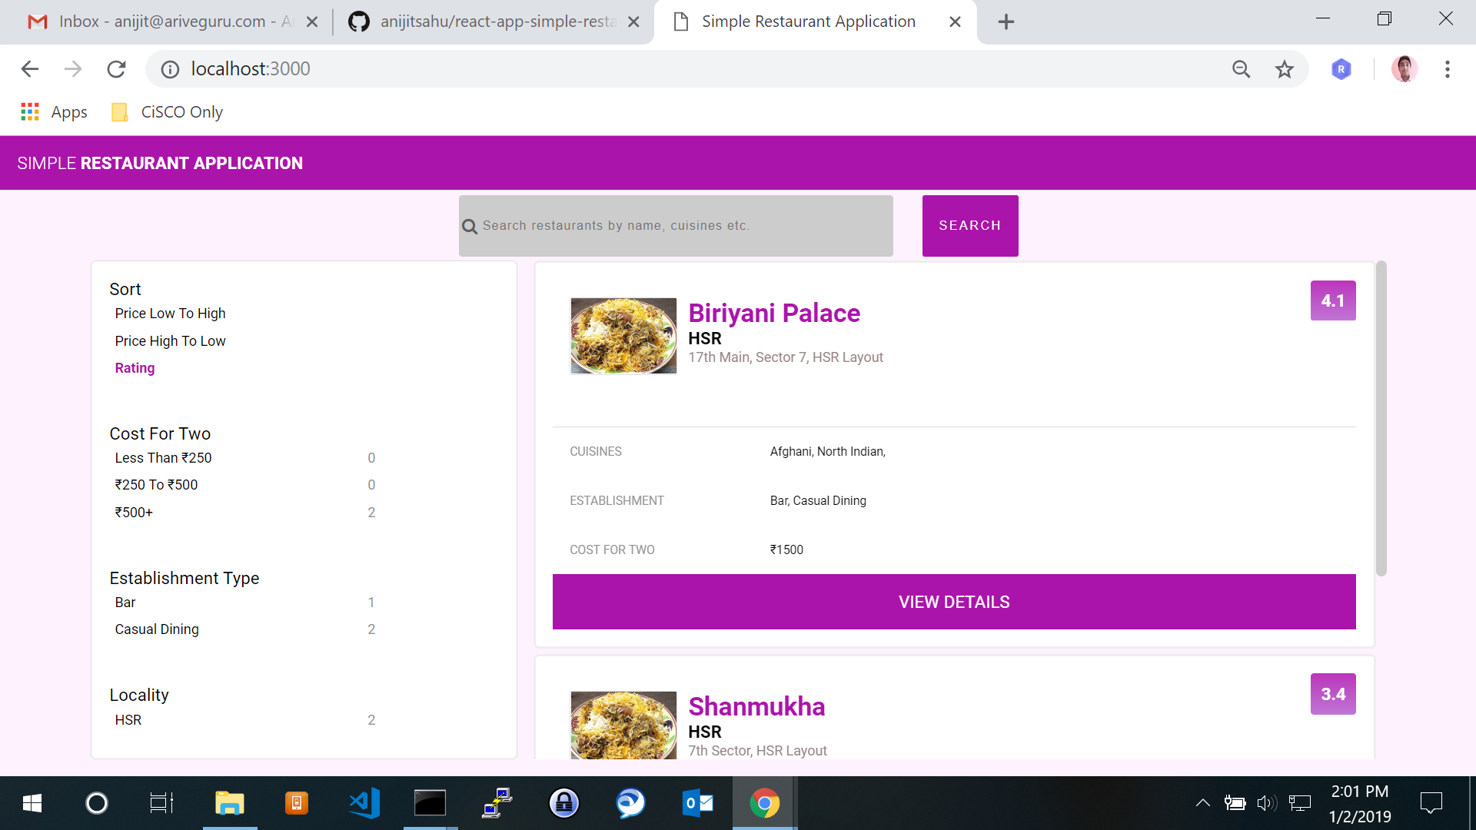Click the zoom magnifier icon in address bar
Image resolution: width=1476 pixels, height=830 pixels.
click(1241, 69)
